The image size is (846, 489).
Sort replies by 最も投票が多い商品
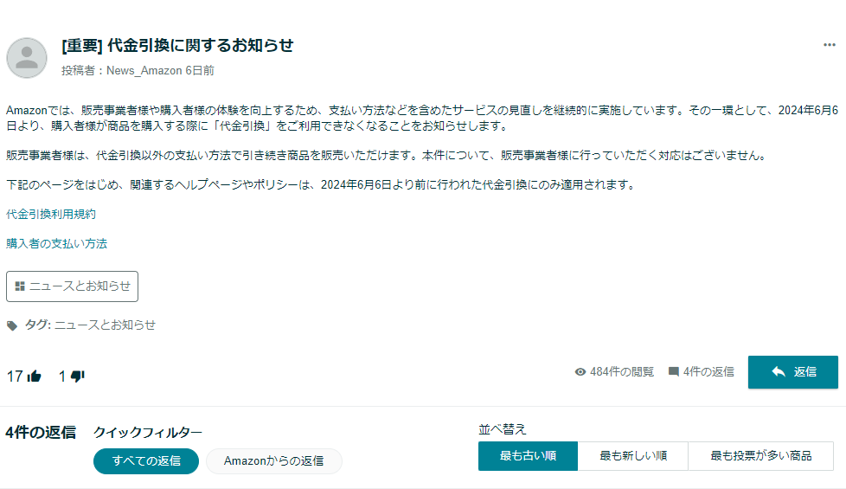[x=760, y=456]
